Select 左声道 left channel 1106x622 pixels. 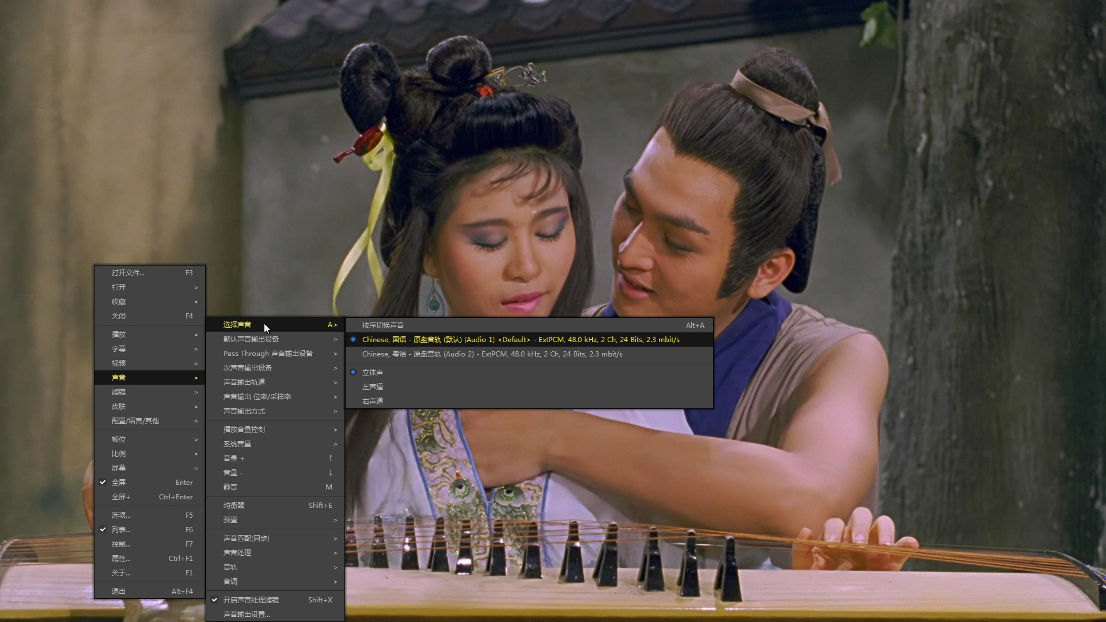(x=529, y=387)
